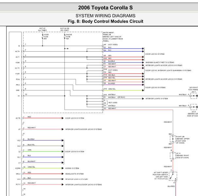
Task: Click 'Fig. 8: Body Control Modules Circuit' caption
Action: tap(106, 21)
